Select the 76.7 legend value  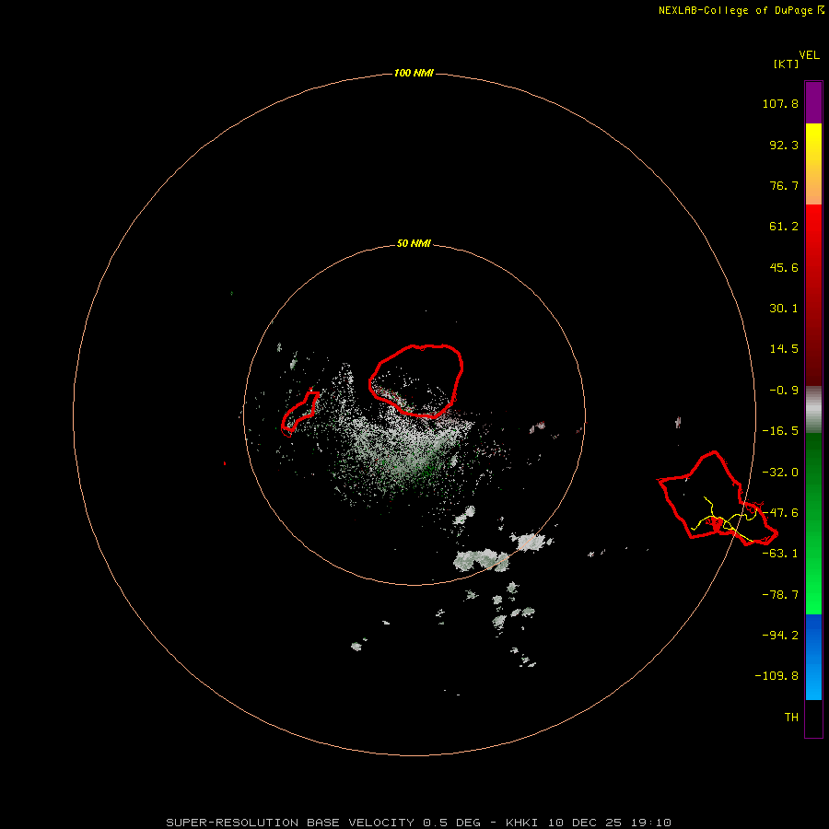(x=784, y=185)
